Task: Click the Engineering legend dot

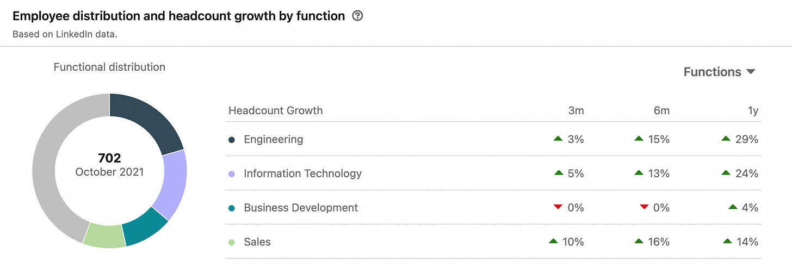Action: click(x=232, y=140)
